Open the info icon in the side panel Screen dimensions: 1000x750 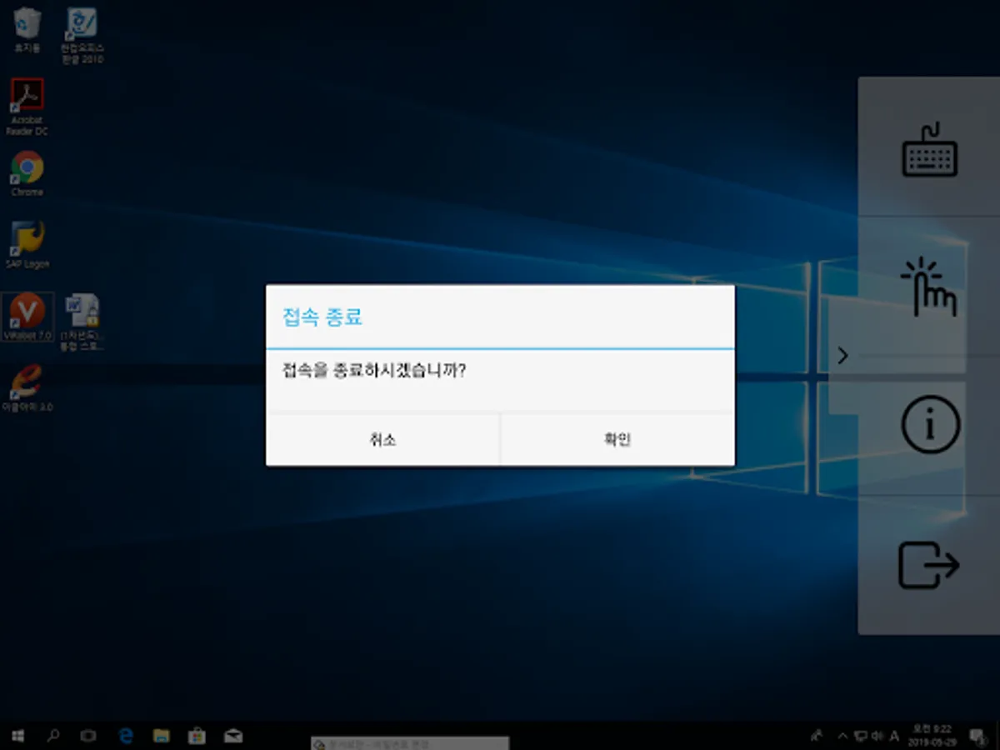coord(930,424)
